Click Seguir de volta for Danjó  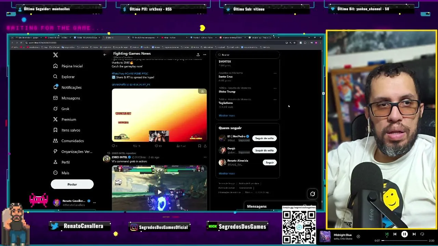(265, 150)
